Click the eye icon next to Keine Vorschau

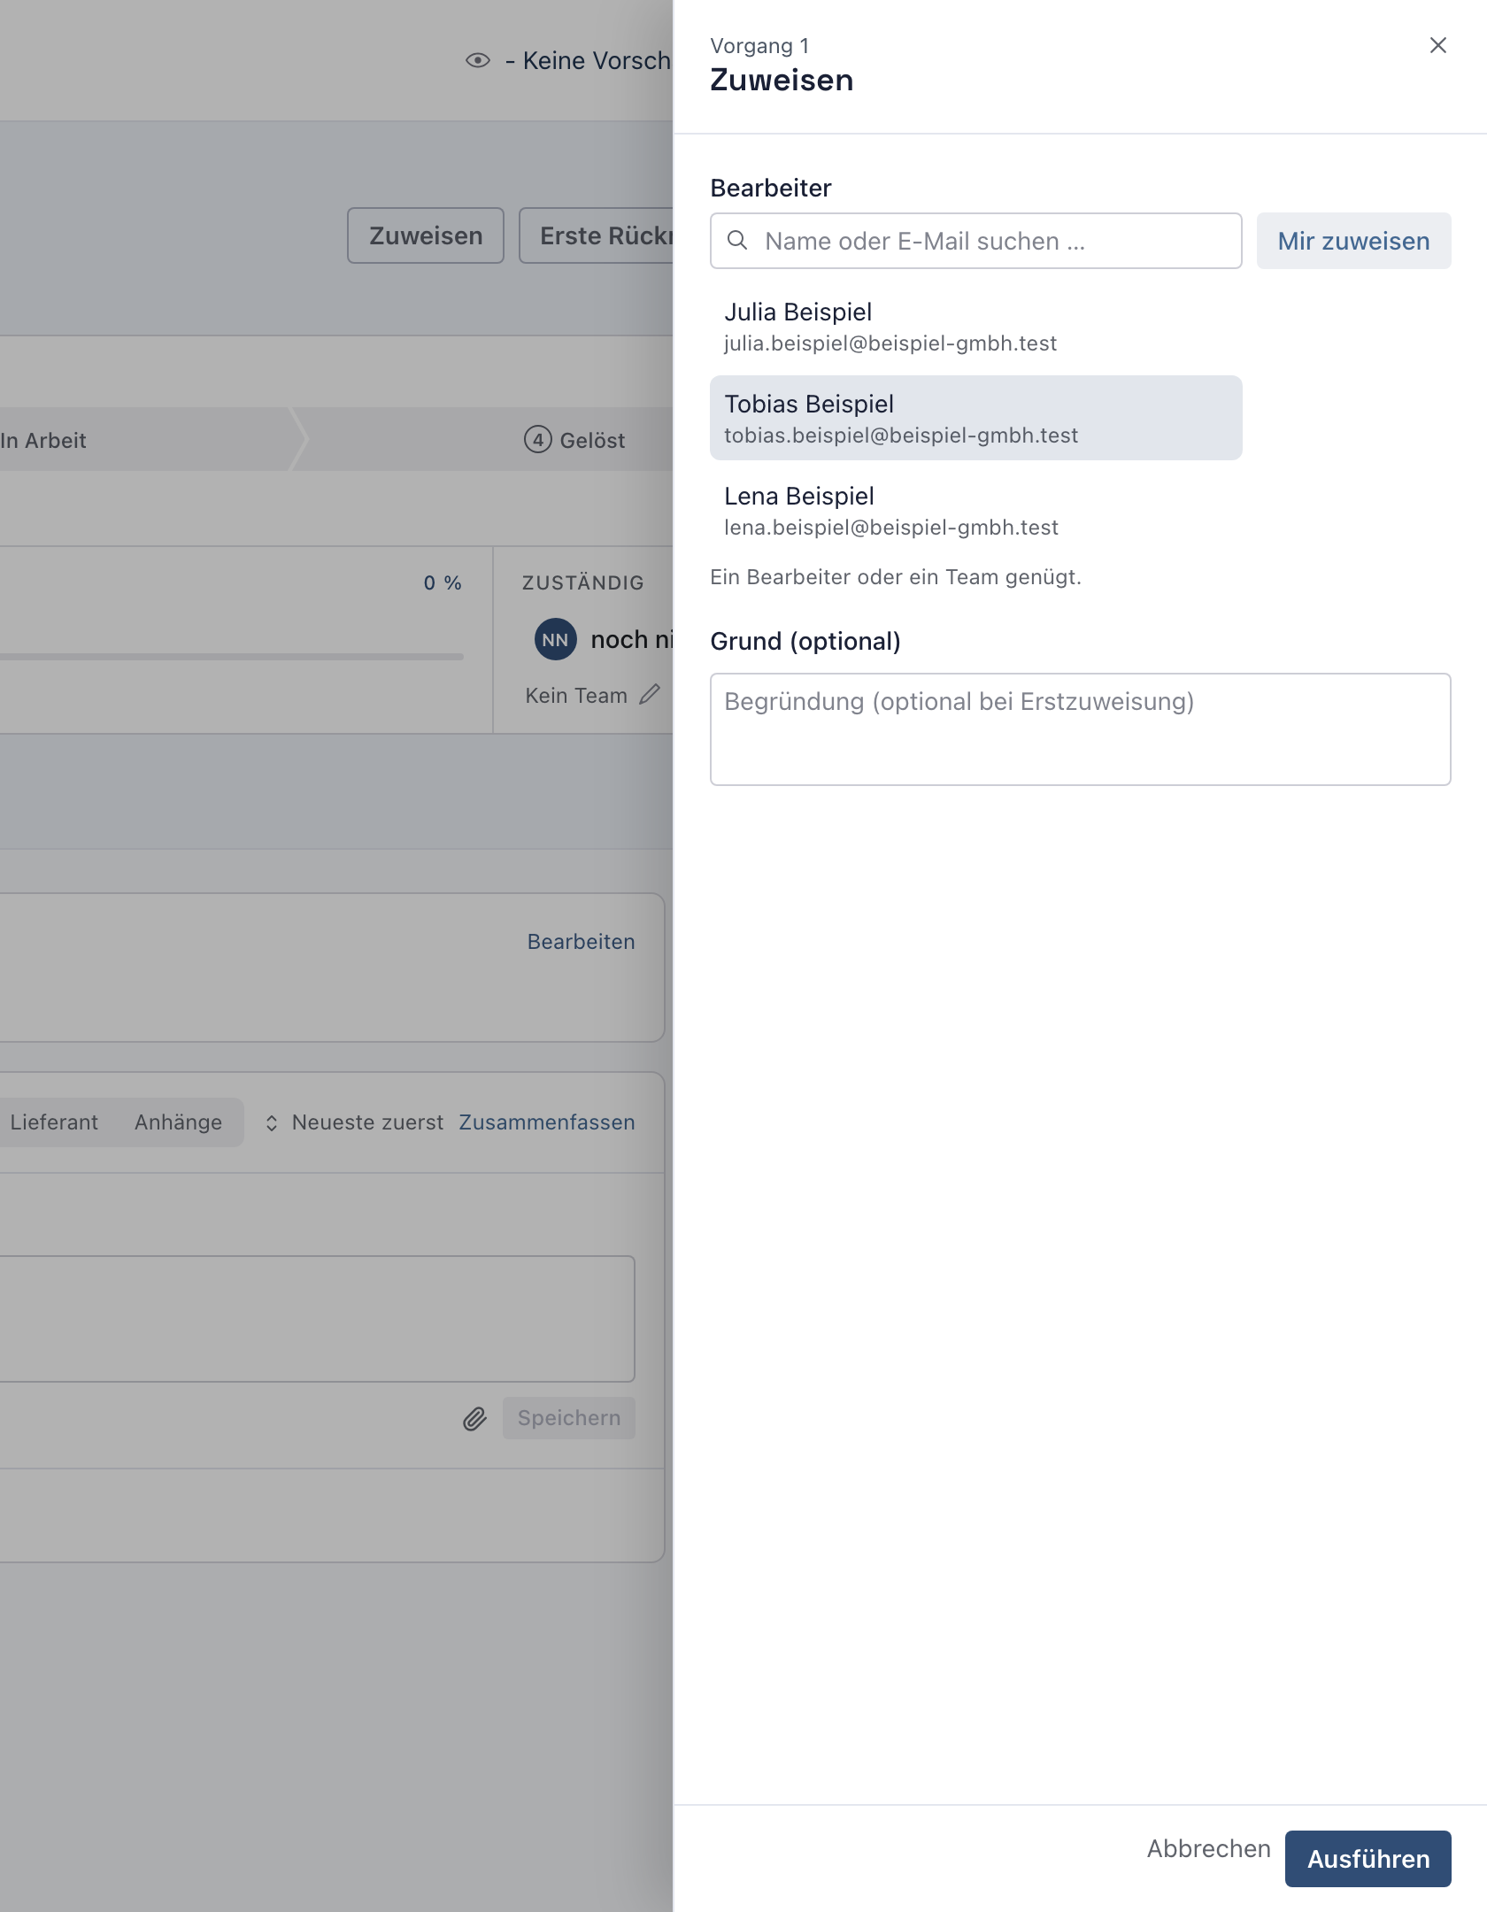point(478,60)
